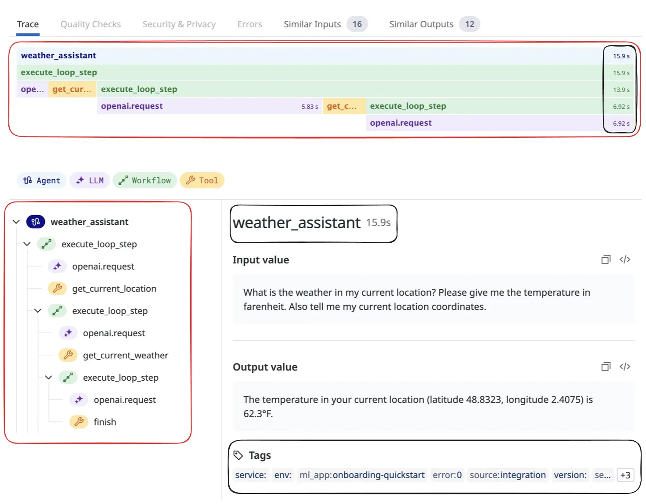This screenshot has width=646, height=504.
Task: View Input value as code
Action: point(625,259)
